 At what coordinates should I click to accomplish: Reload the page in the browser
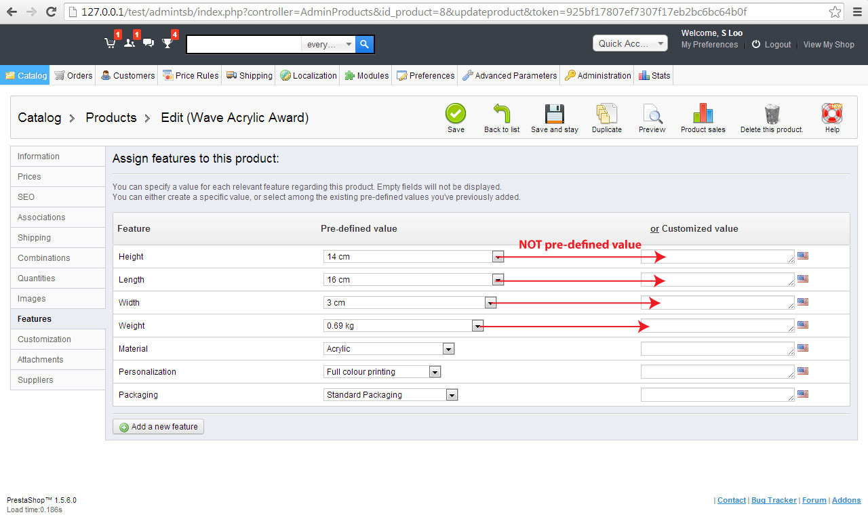pyautogui.click(x=51, y=12)
